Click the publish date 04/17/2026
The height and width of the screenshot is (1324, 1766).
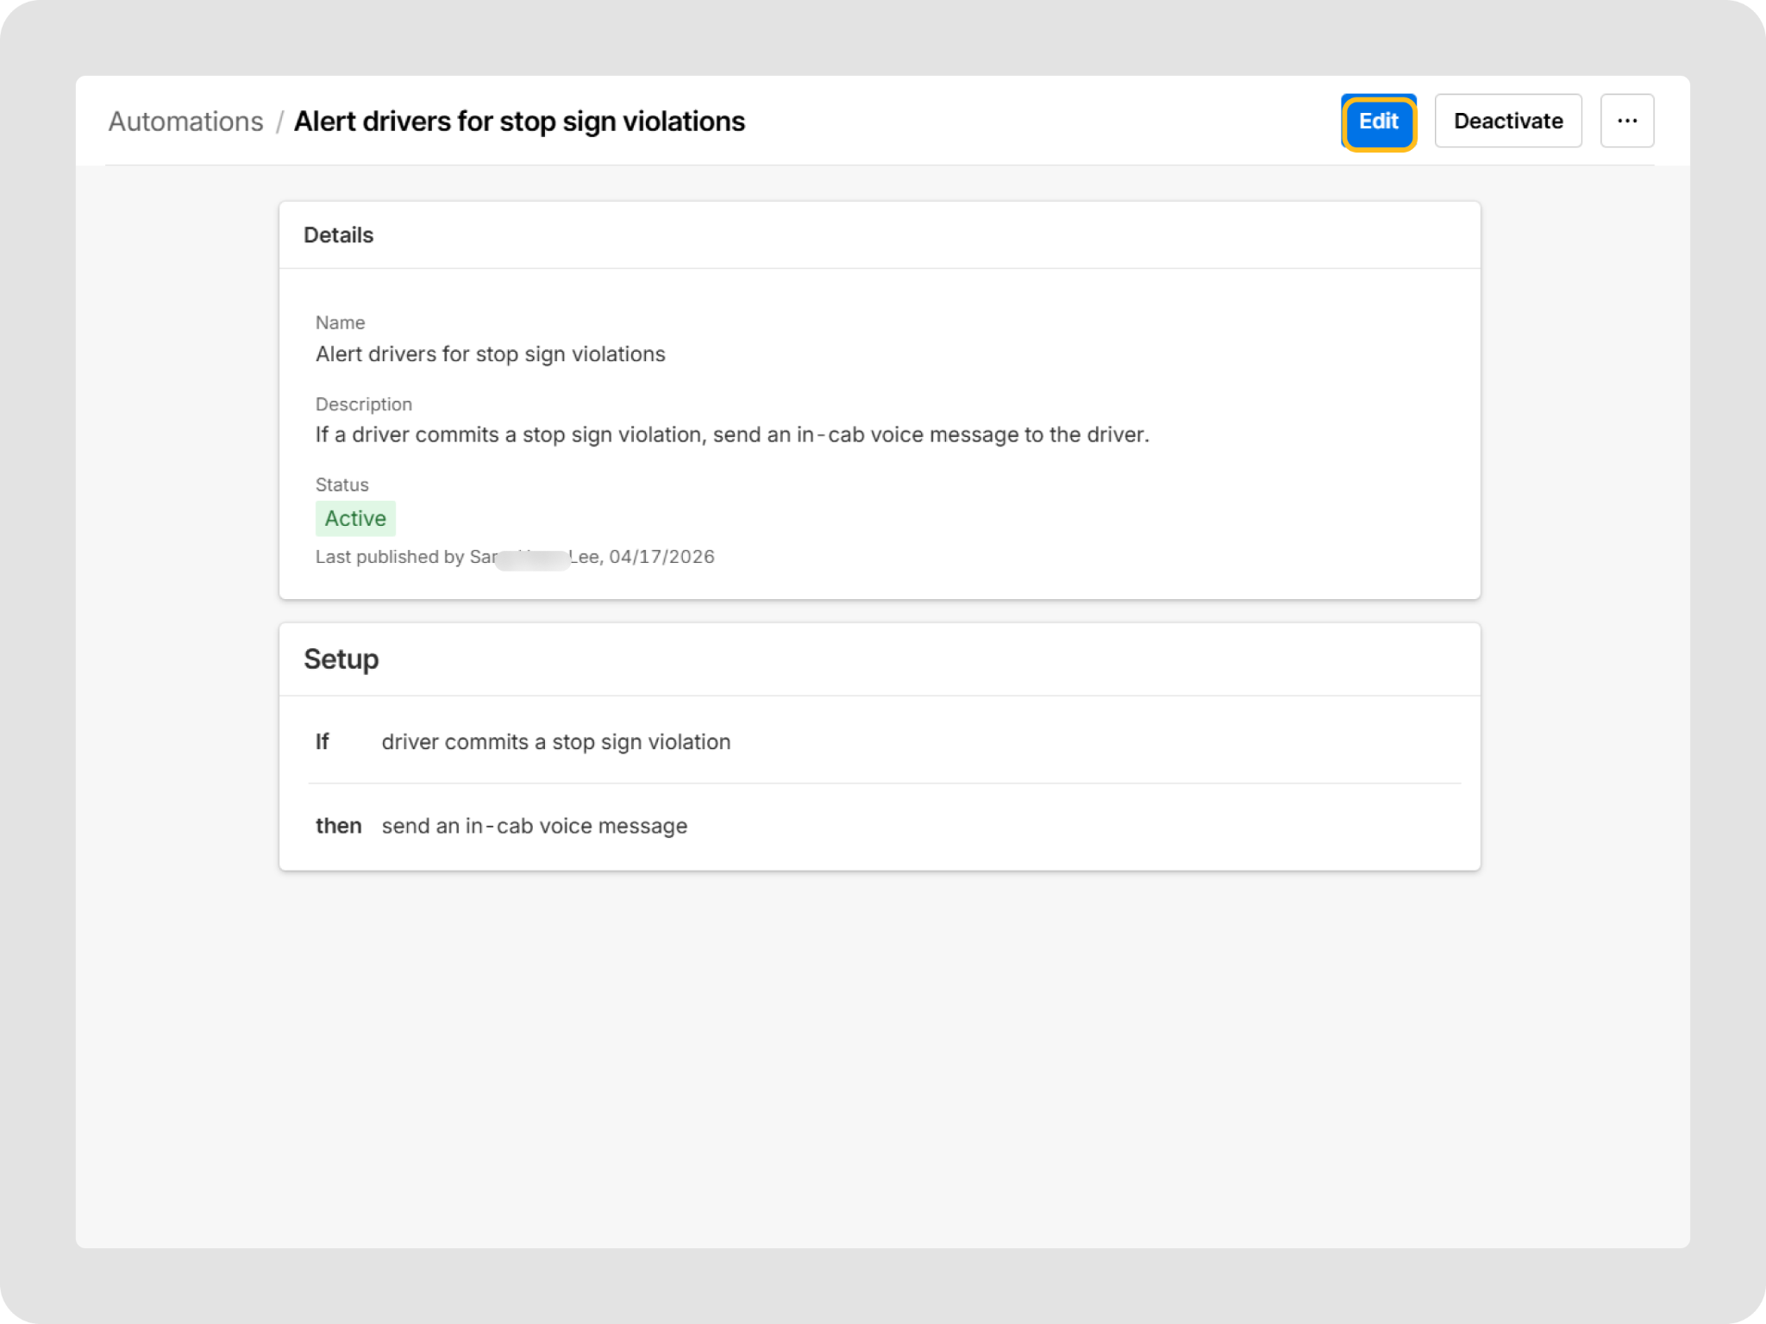(661, 557)
